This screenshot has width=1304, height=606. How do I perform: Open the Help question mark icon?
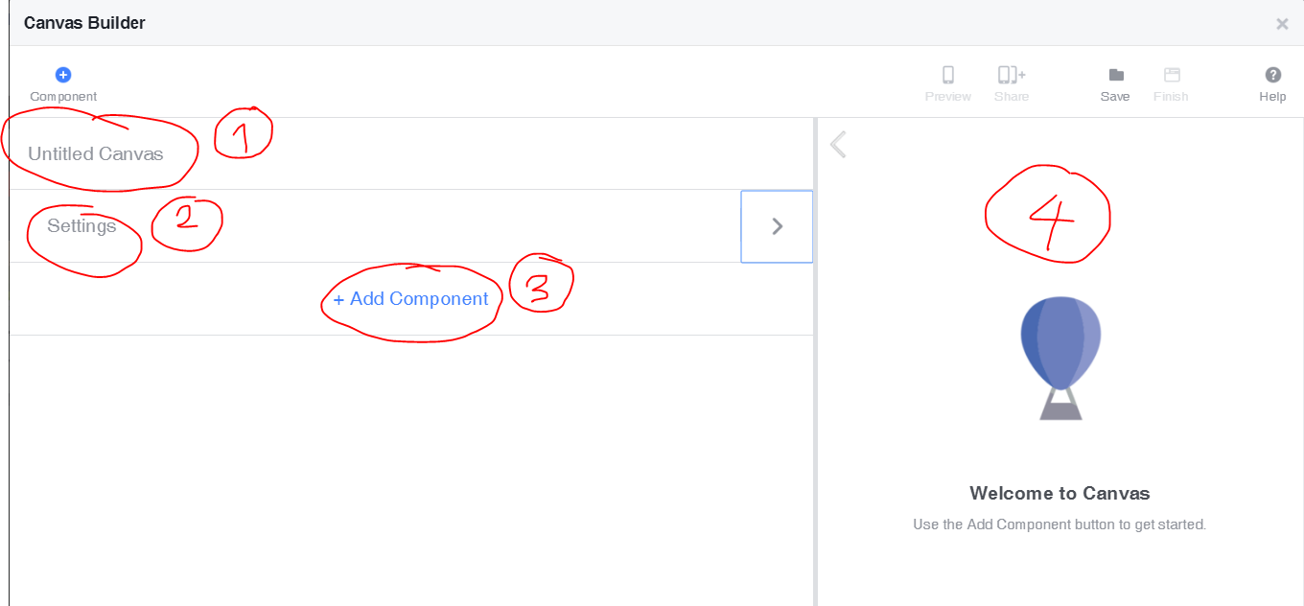click(1272, 75)
